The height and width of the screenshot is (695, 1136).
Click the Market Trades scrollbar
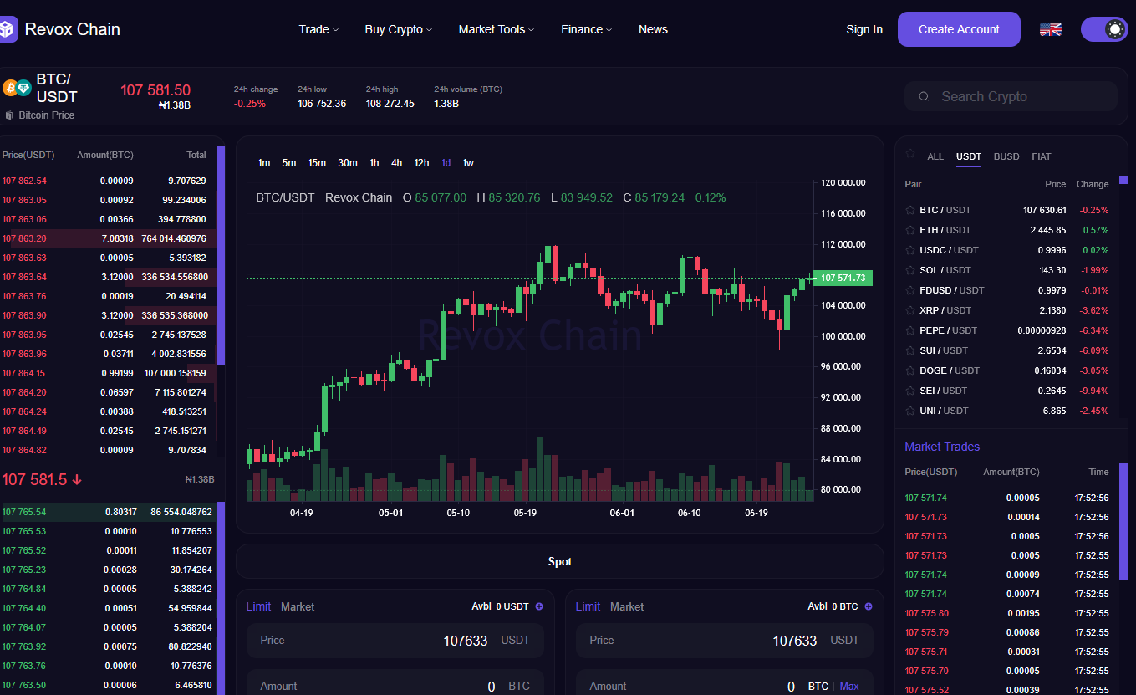(x=1123, y=522)
